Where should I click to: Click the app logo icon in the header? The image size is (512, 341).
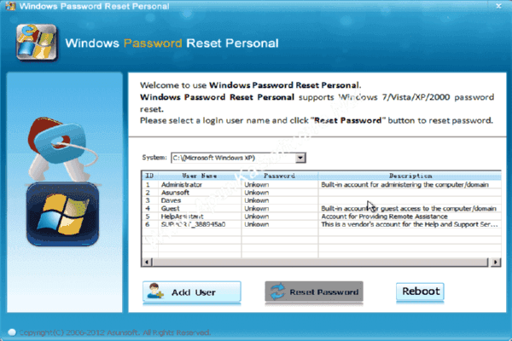[x=37, y=43]
